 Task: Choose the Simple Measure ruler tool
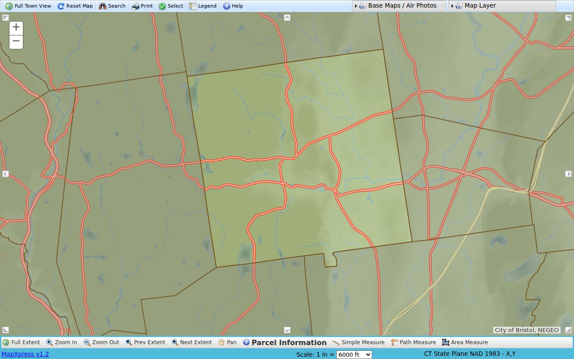coord(336,342)
